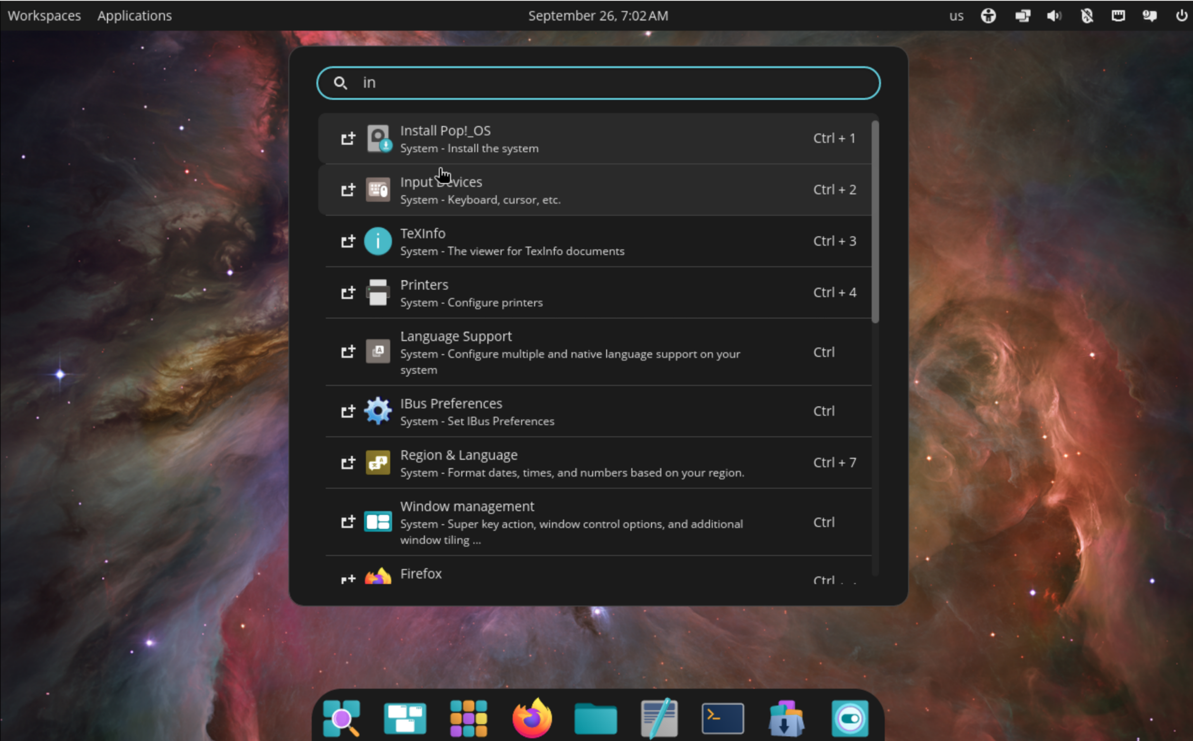Enable Bluetooth via the crossed-out tray icon

point(1086,15)
